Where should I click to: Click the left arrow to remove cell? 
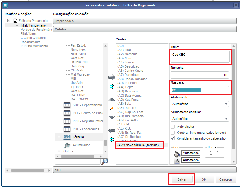112,130
